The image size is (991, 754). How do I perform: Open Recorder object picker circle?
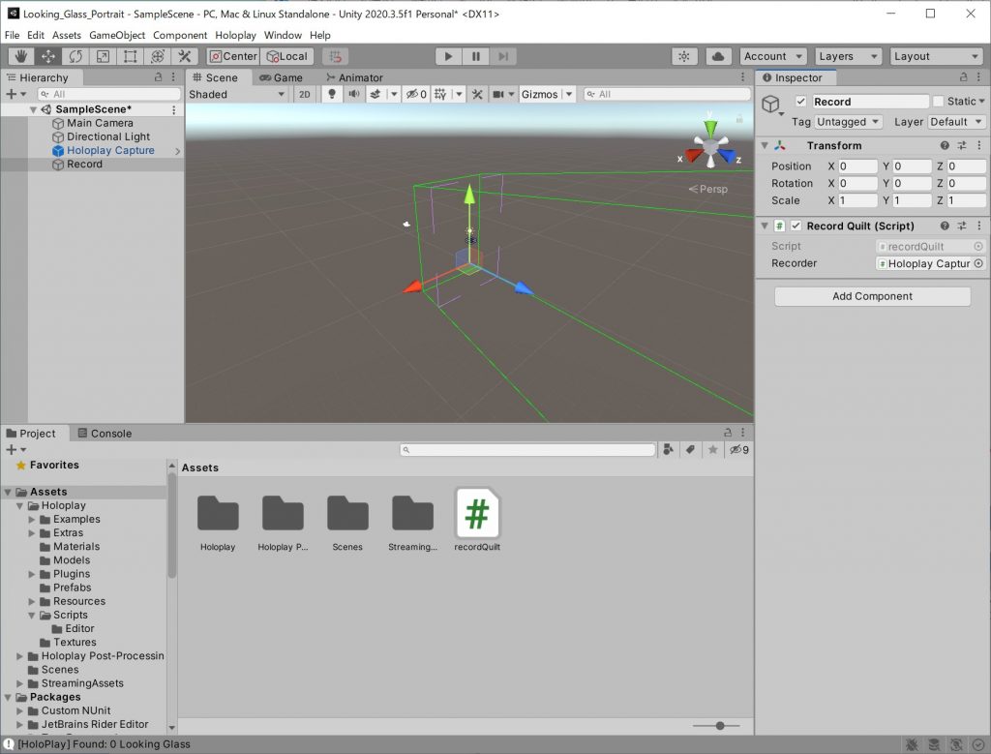coord(978,263)
